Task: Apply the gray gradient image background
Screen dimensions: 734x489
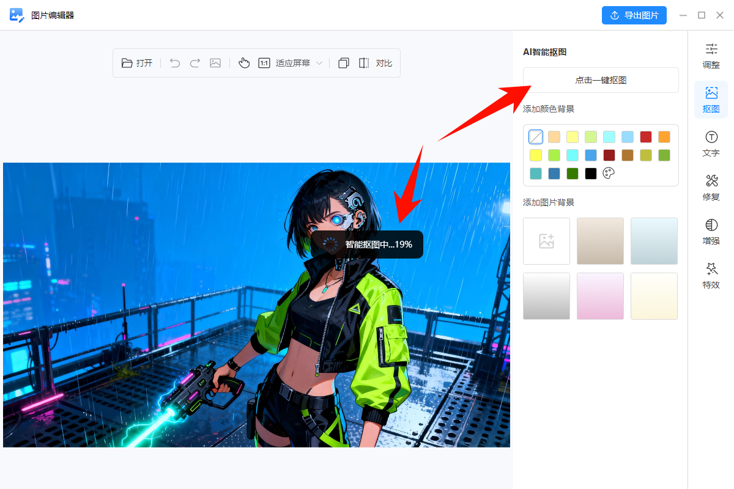Action: [x=547, y=296]
